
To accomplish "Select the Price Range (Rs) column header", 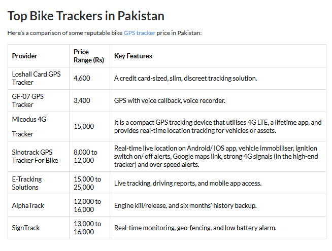I will pos(89,56).
